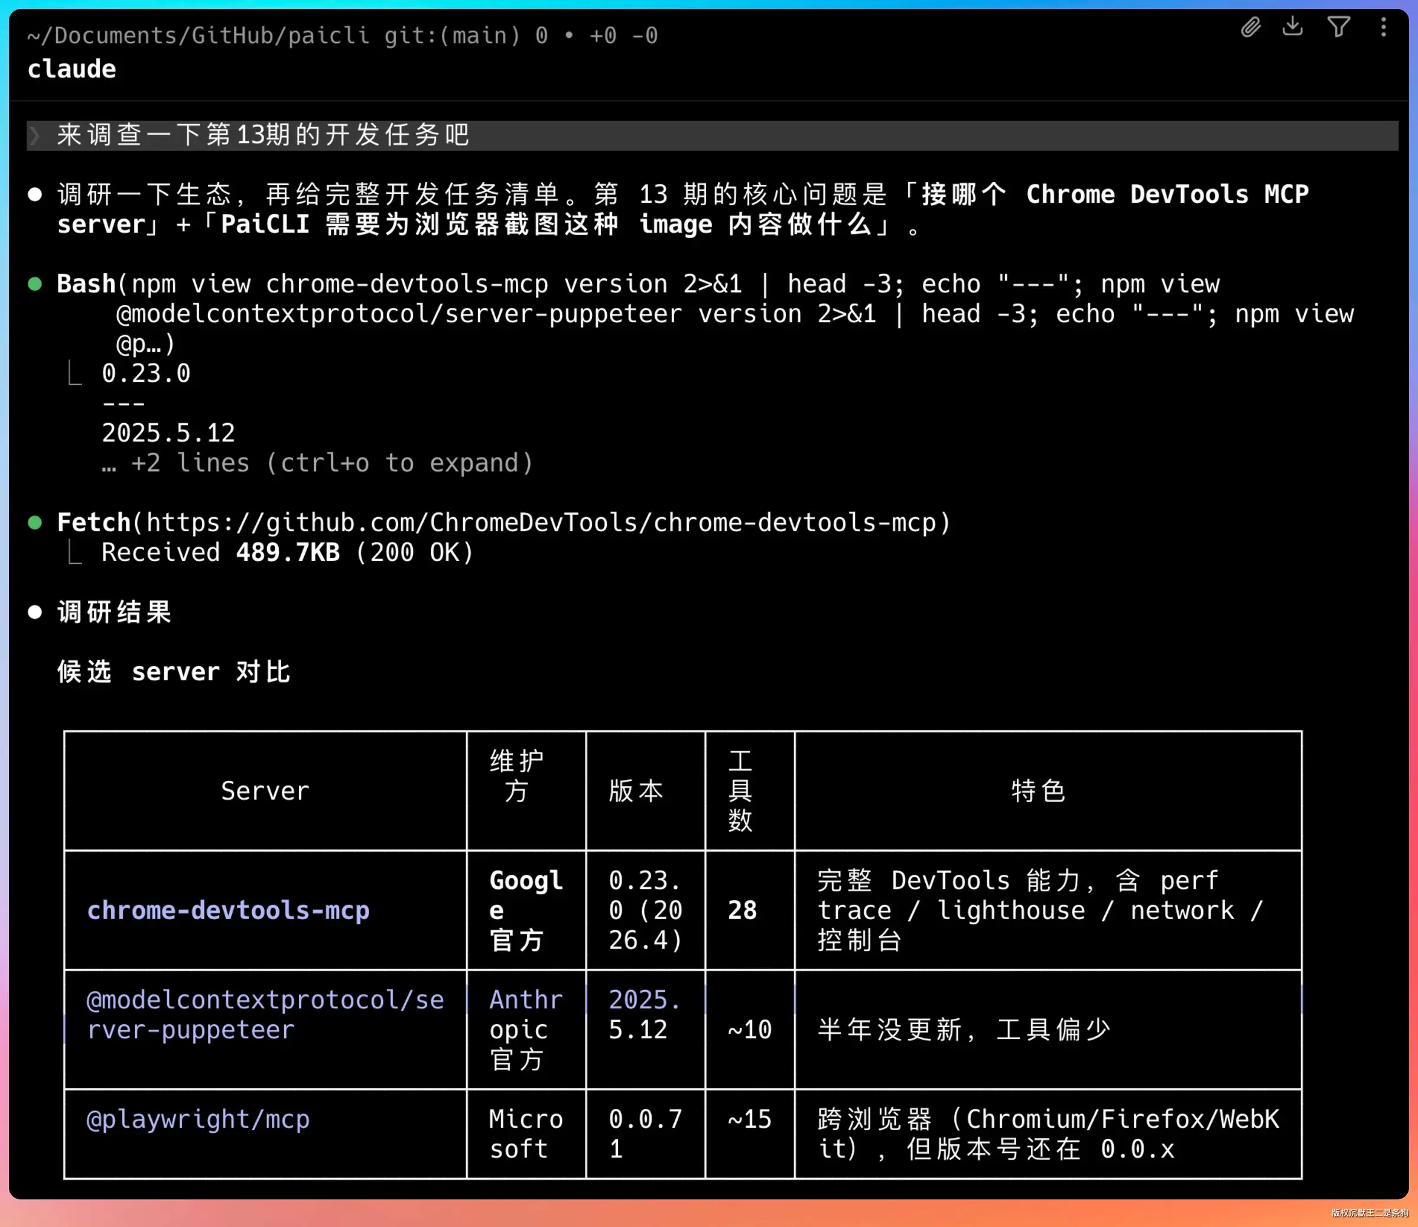Viewport: 1418px width, 1227px height.
Task: Open the filter funnel icon
Action: [1339, 27]
